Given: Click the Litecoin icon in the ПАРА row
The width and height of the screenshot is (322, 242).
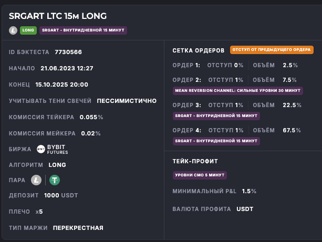Looking at the screenshot, I should [36, 180].
